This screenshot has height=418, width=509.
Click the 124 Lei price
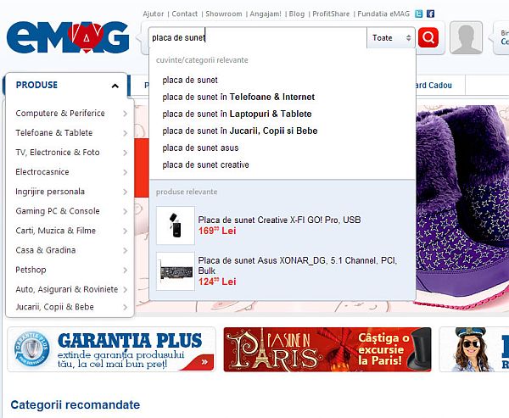coord(217,281)
